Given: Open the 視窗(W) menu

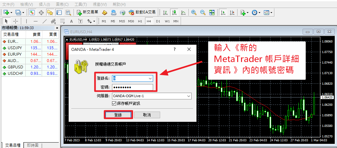Looking at the screenshot, I should (x=99, y=4).
